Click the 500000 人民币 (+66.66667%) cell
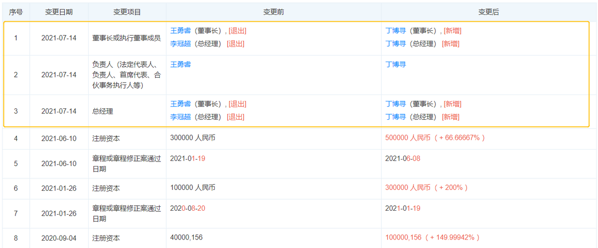598x248 pixels. [435, 138]
